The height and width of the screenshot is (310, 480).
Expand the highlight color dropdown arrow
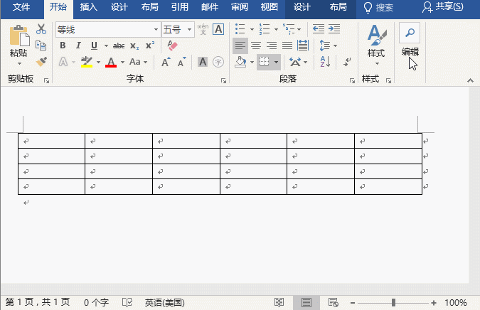point(98,62)
